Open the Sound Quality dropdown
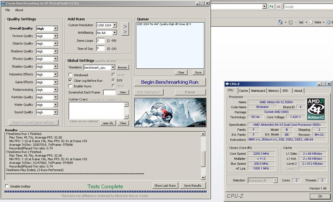 56,112
